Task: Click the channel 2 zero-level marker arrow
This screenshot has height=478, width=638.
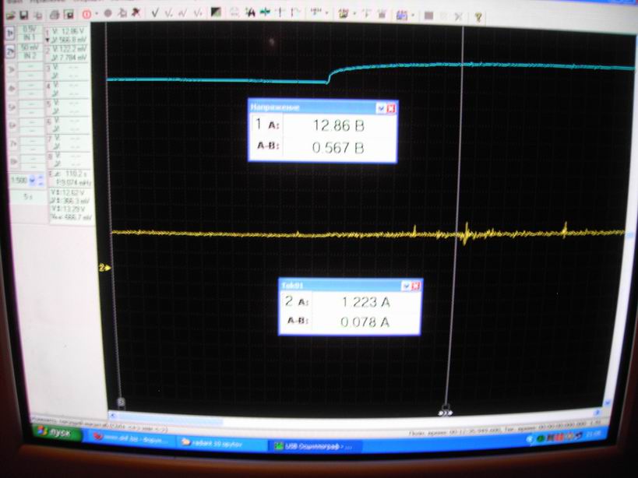Action: [104, 268]
